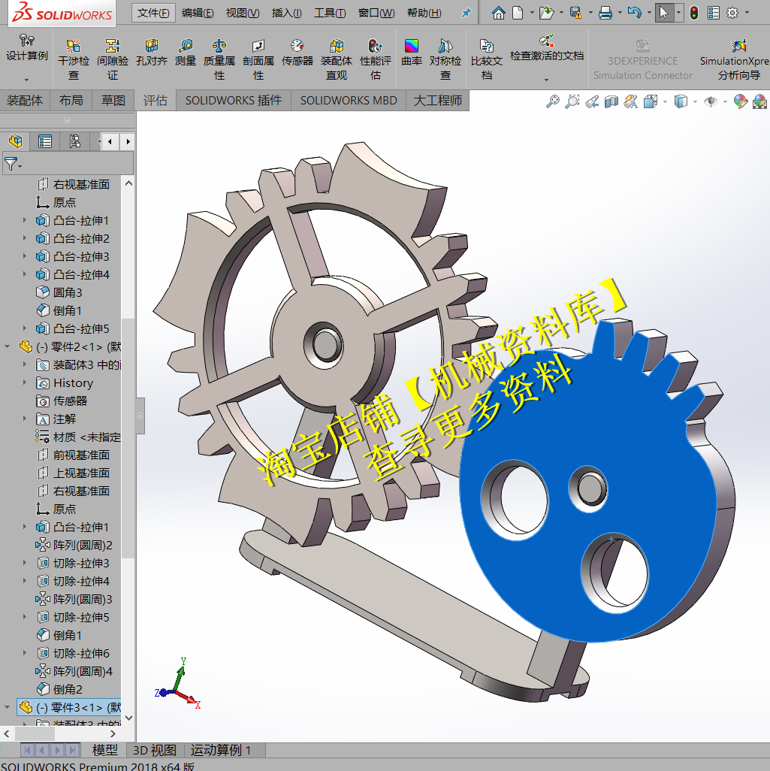Click the Section View icon in view toolbar
Viewport: 770px width, 771px height.
[611, 101]
